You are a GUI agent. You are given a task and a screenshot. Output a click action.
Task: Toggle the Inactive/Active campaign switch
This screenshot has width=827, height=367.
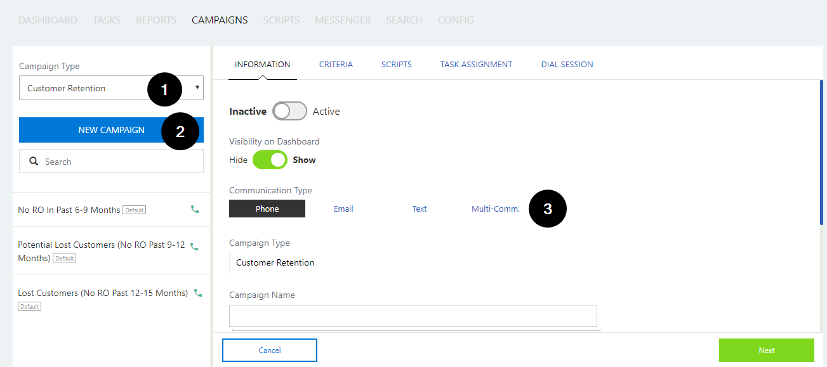(289, 111)
